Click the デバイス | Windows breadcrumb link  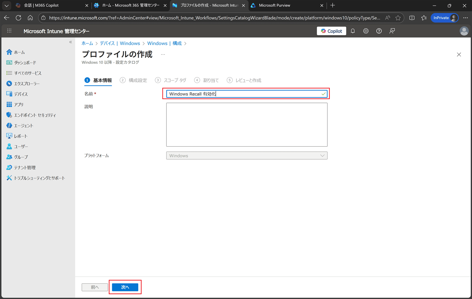pos(120,43)
